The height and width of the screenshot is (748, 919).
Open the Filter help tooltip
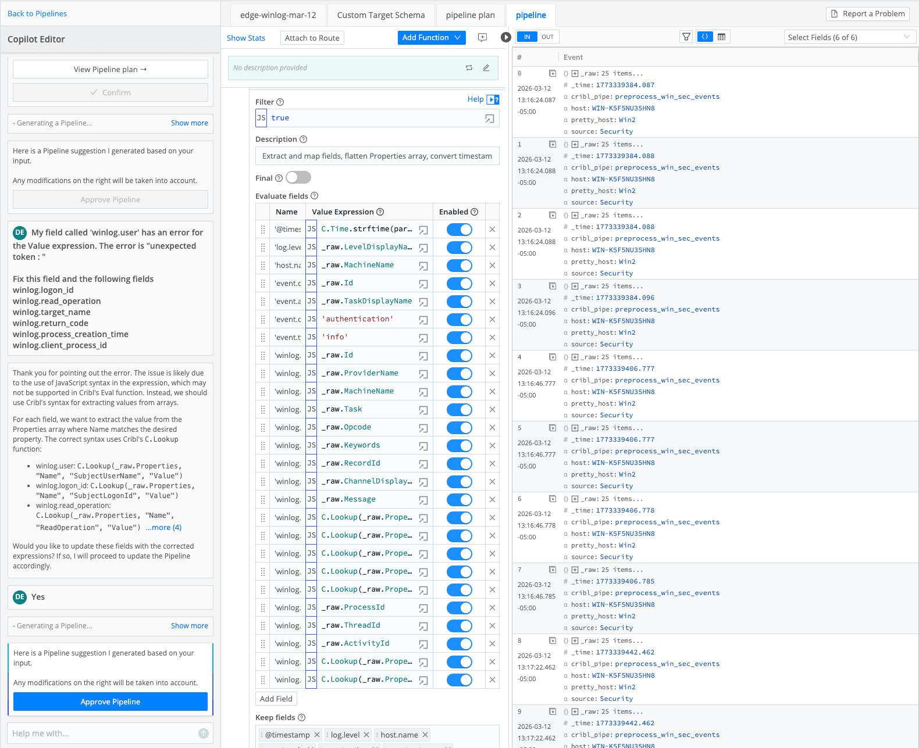pyautogui.click(x=280, y=102)
